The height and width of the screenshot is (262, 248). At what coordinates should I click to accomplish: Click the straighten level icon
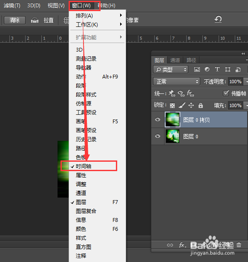[x=35, y=20]
